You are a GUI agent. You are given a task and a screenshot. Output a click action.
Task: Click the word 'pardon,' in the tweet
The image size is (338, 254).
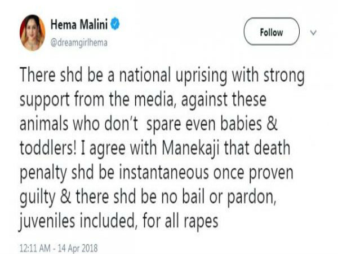(x=252, y=198)
